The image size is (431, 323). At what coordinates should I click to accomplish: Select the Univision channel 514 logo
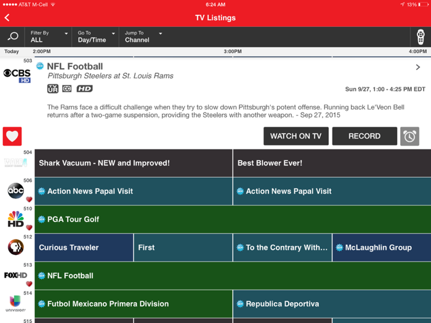(x=15, y=303)
